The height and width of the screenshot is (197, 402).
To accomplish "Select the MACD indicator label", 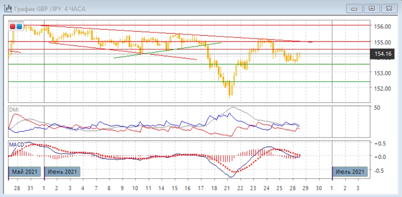I will [x=16, y=144].
